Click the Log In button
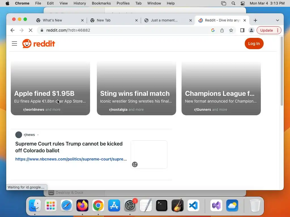This screenshot has width=290, height=217. pos(254,44)
